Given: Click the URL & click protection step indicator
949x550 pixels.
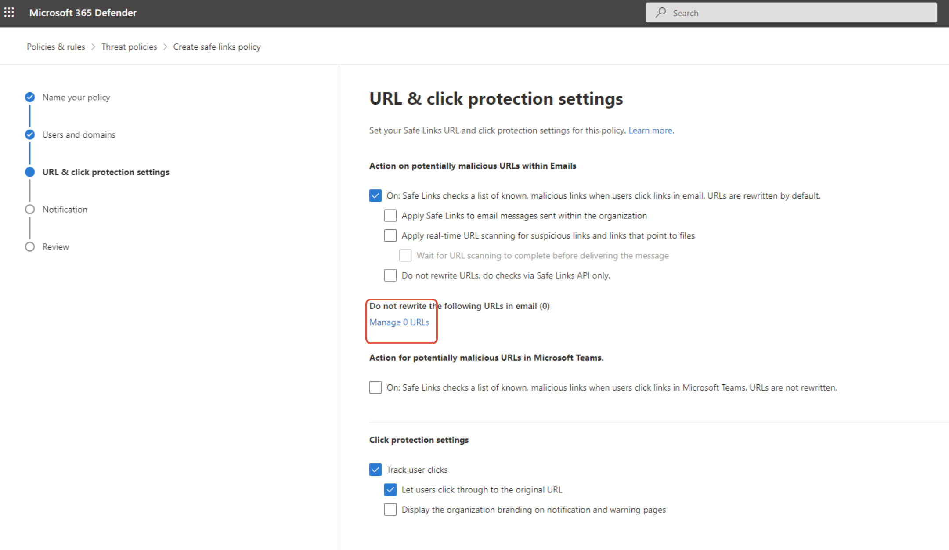Looking at the screenshot, I should [x=29, y=172].
